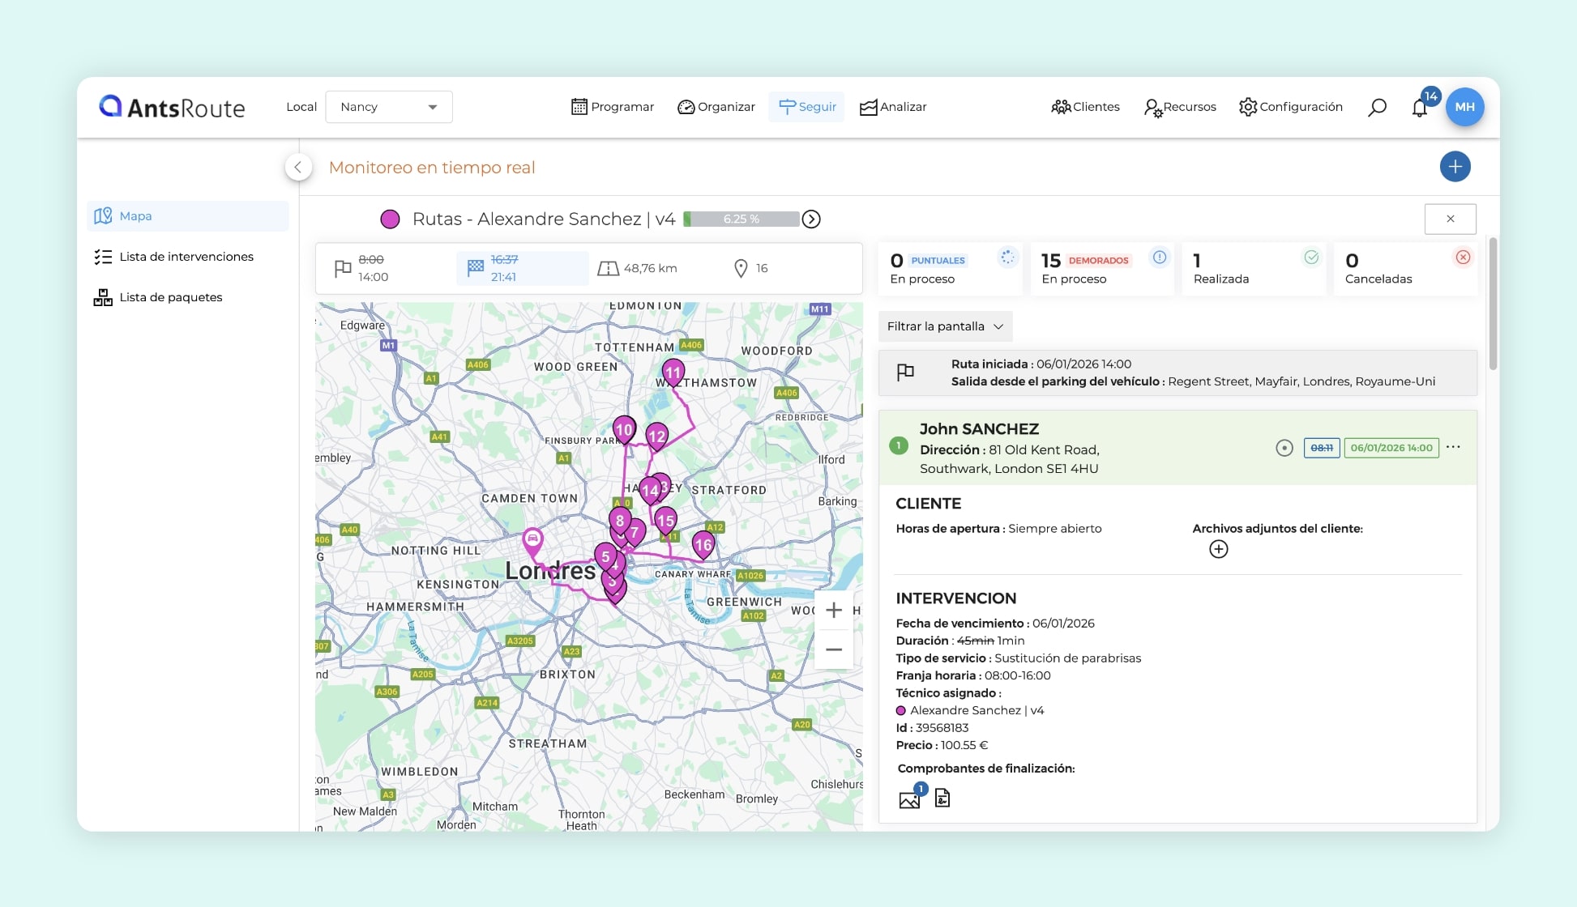The height and width of the screenshot is (907, 1577).
Task: Zoom in on the map
Action: click(833, 611)
